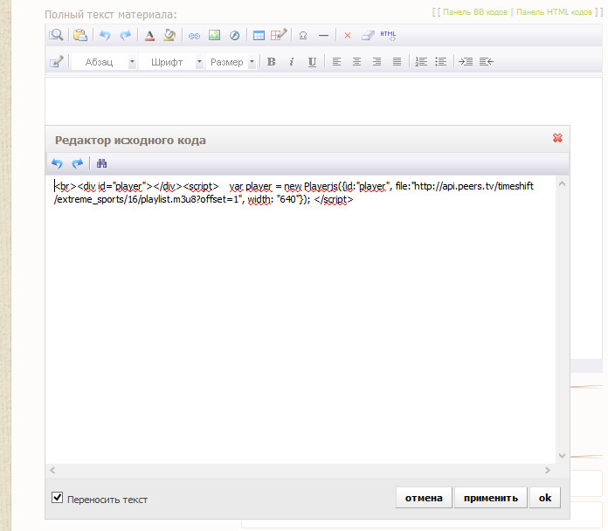Confirm with the ok button

(545, 498)
